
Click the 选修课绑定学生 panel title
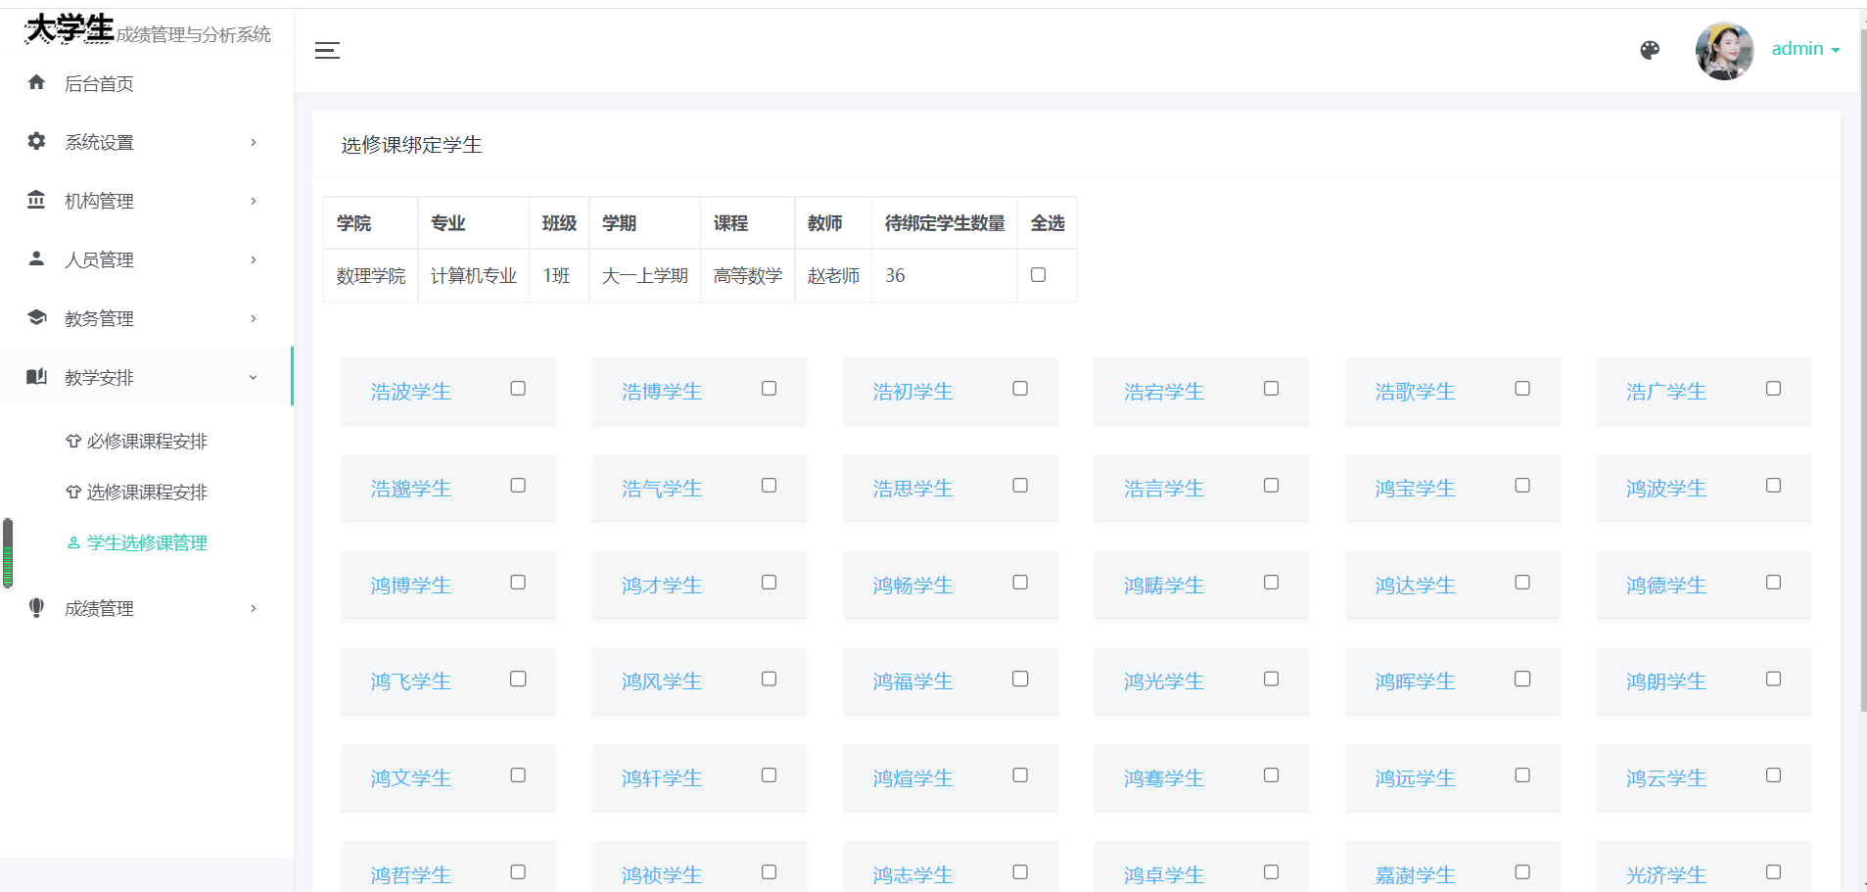[x=411, y=145]
